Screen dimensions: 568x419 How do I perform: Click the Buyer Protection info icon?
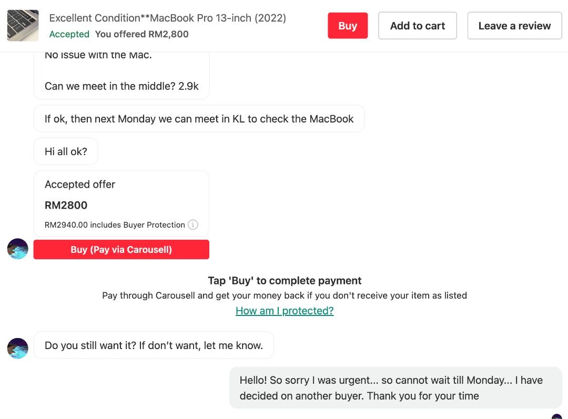tap(193, 224)
